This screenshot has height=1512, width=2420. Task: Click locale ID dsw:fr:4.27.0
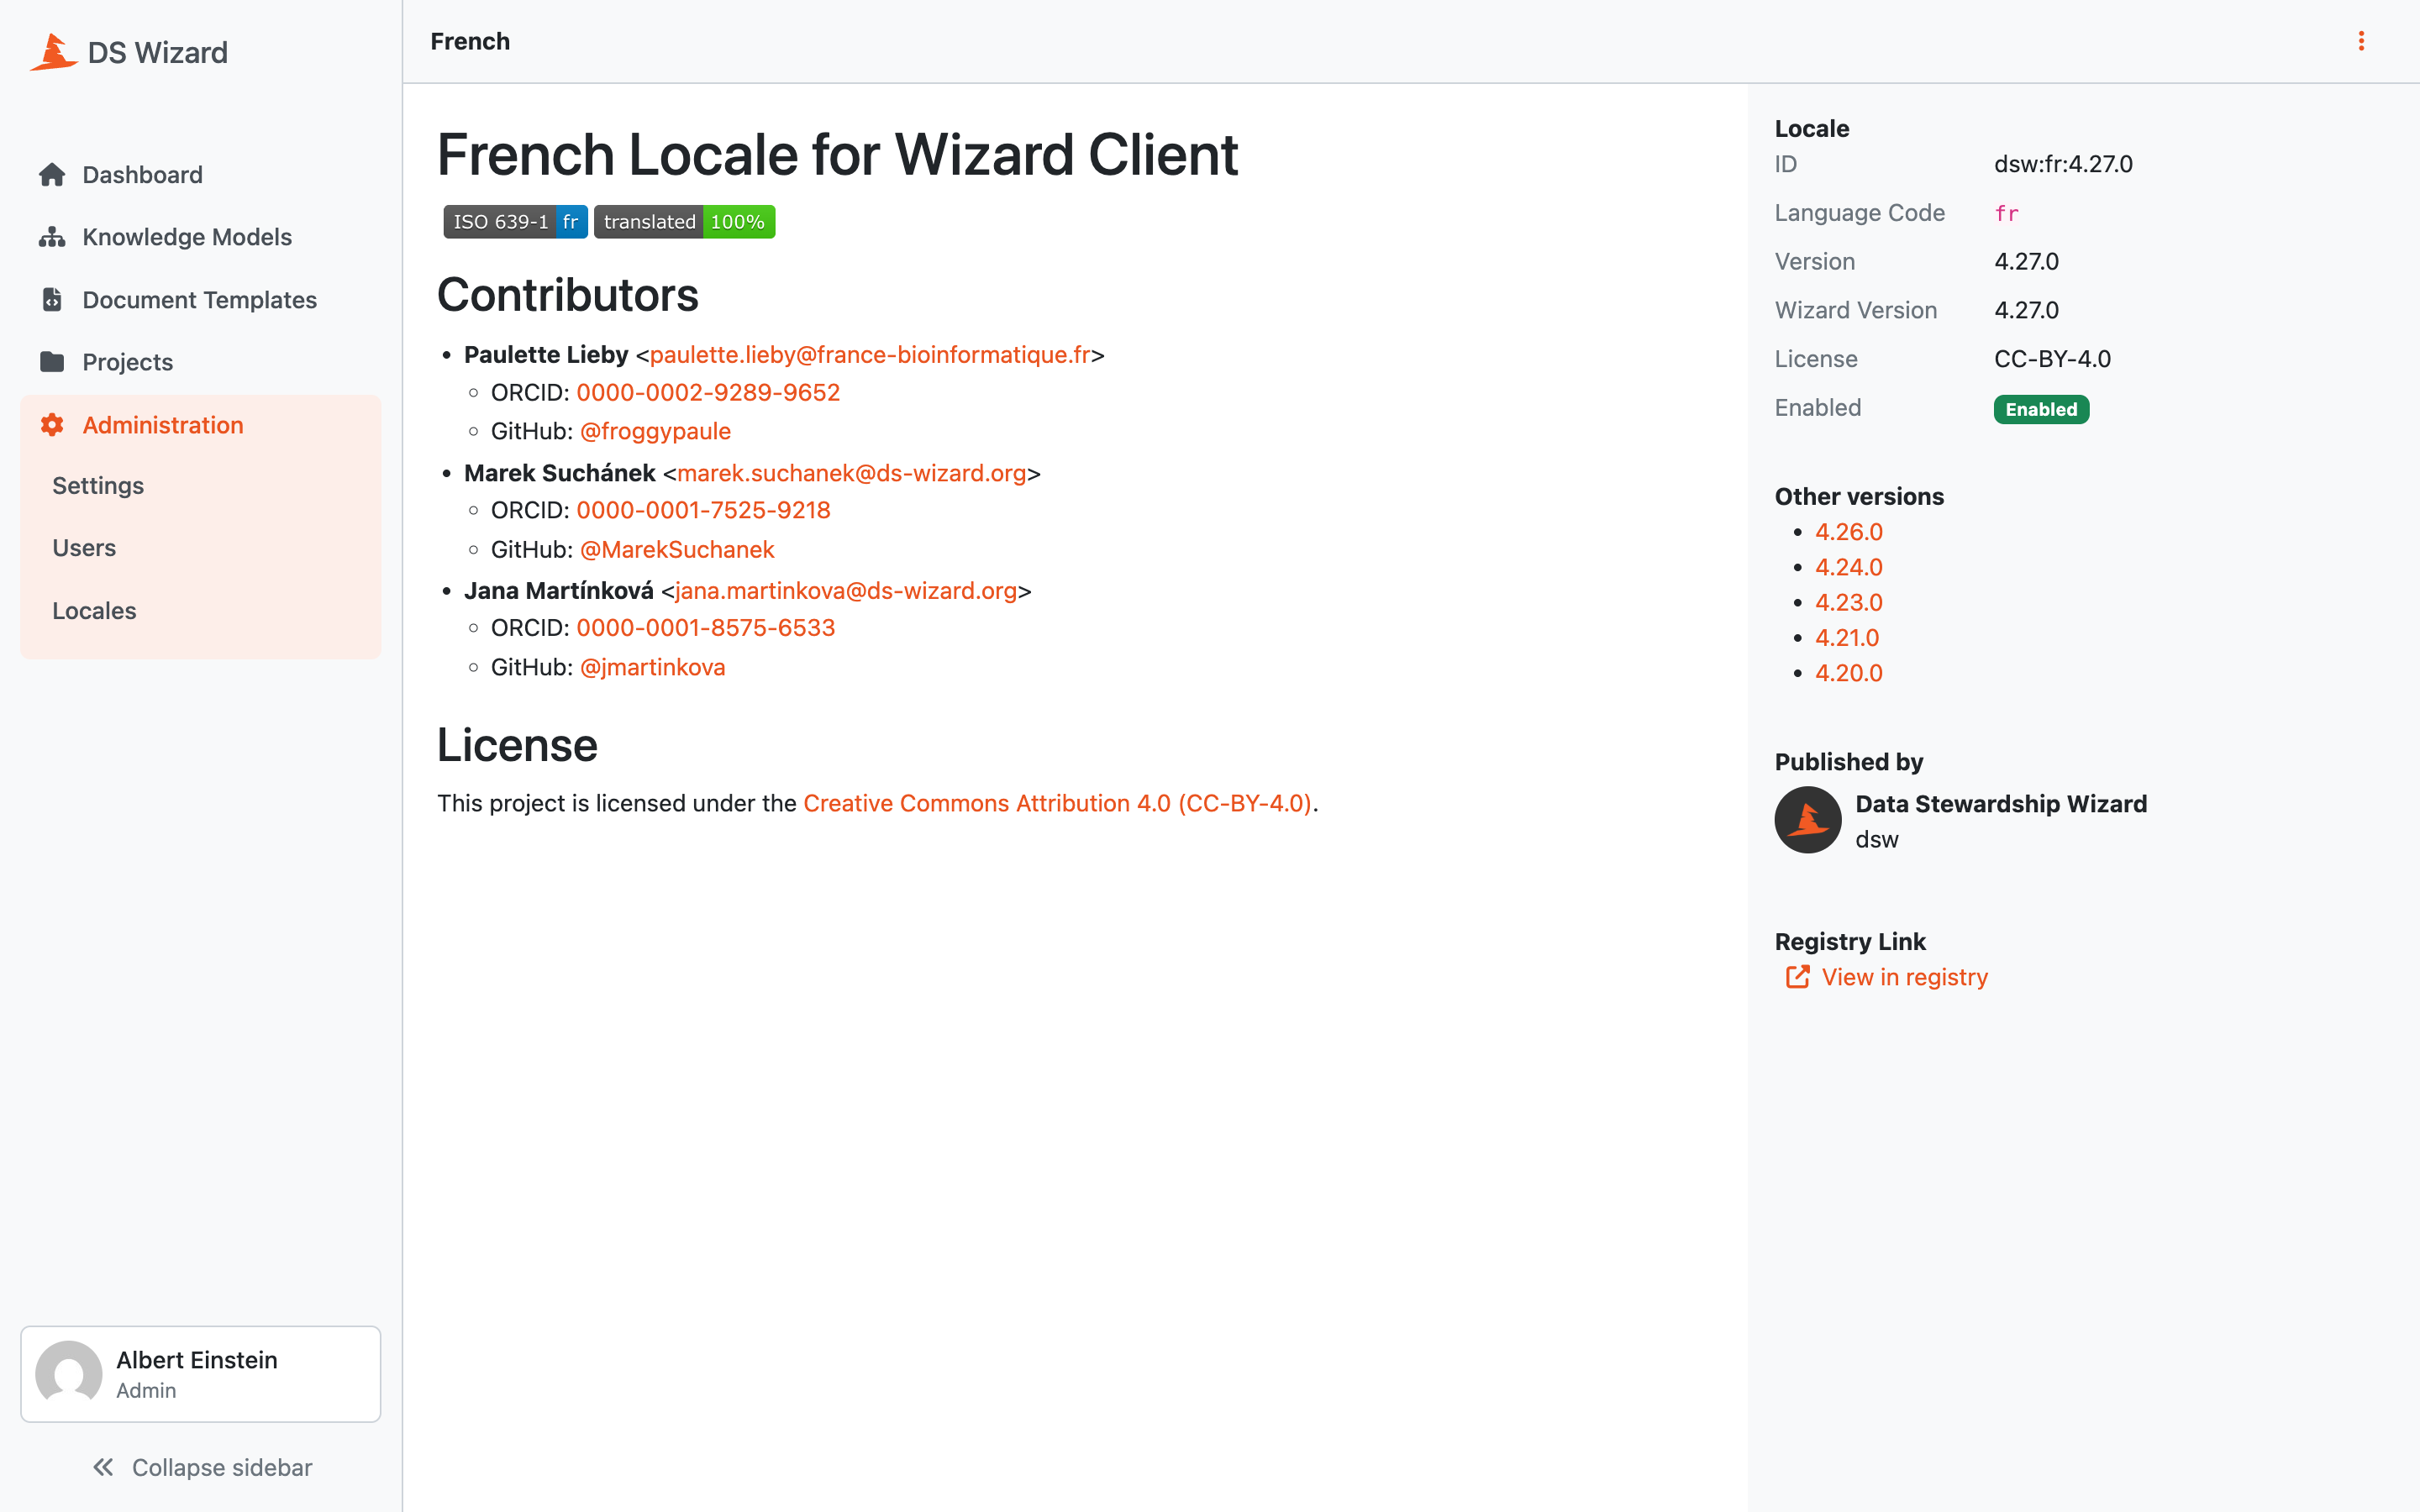tap(2063, 164)
